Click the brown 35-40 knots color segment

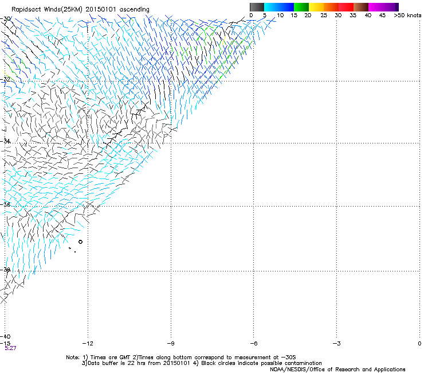(361, 7)
